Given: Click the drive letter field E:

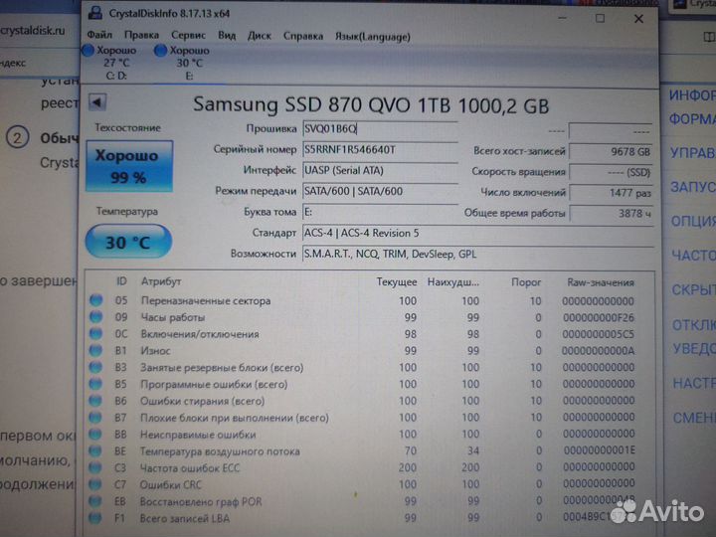Looking at the screenshot, I should tap(380, 212).
